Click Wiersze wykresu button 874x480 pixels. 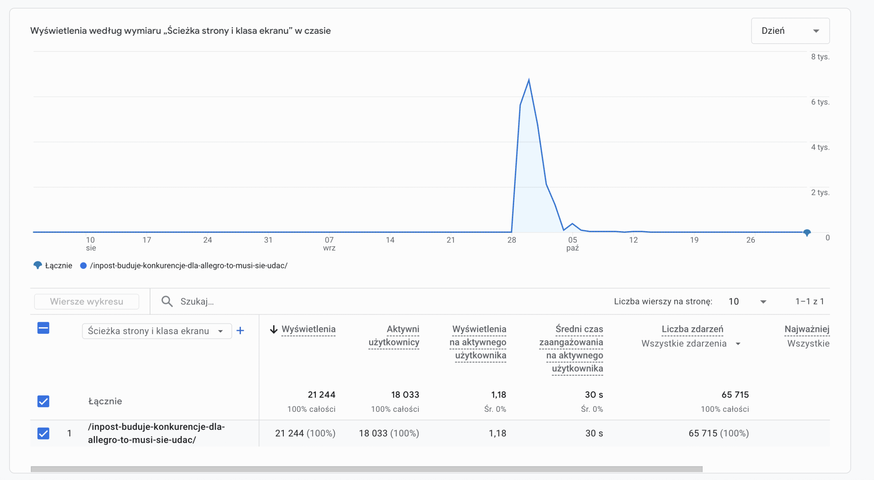tap(86, 302)
